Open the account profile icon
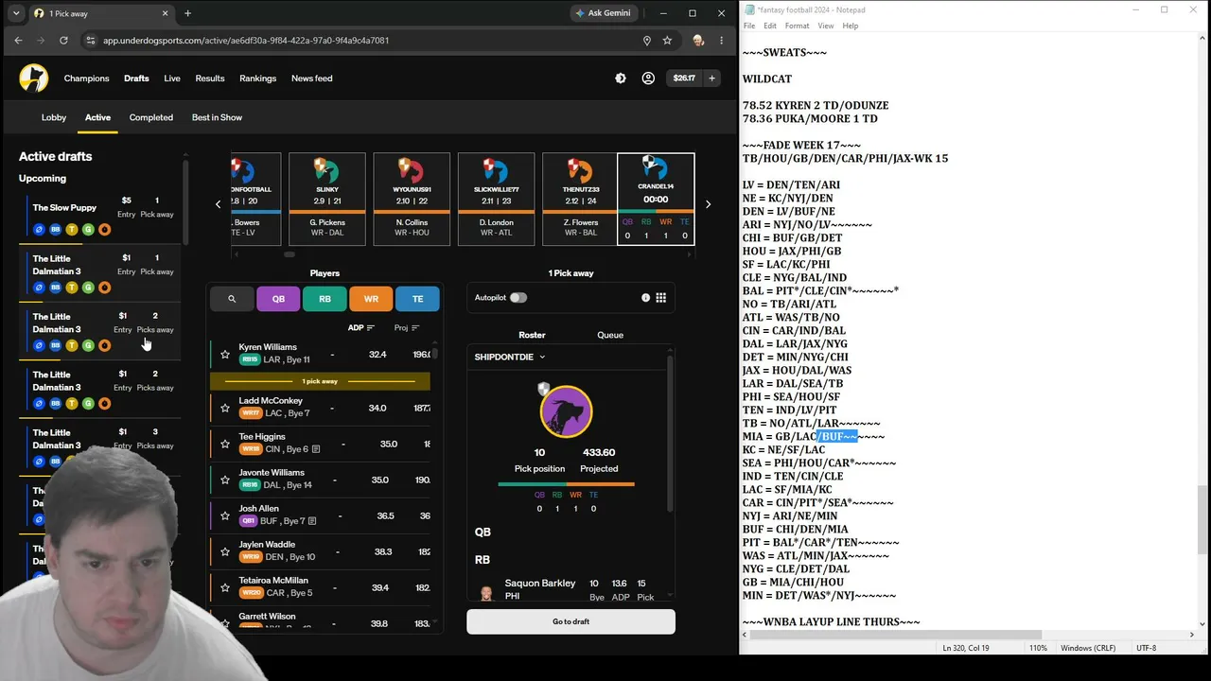1211x681 pixels. point(648,79)
